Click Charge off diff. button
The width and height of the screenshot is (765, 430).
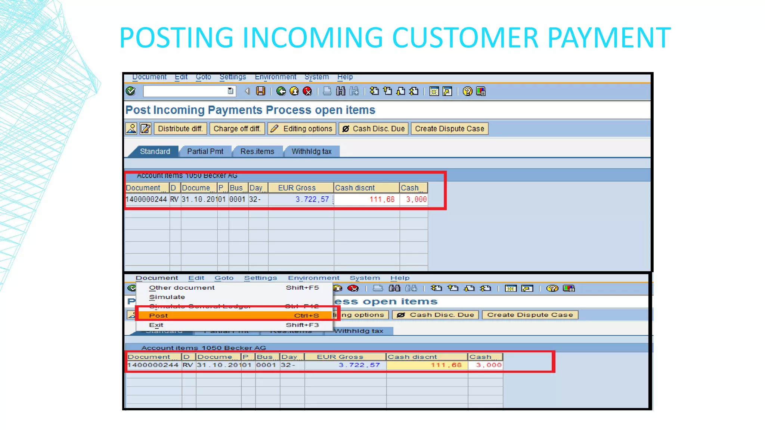tap(237, 128)
